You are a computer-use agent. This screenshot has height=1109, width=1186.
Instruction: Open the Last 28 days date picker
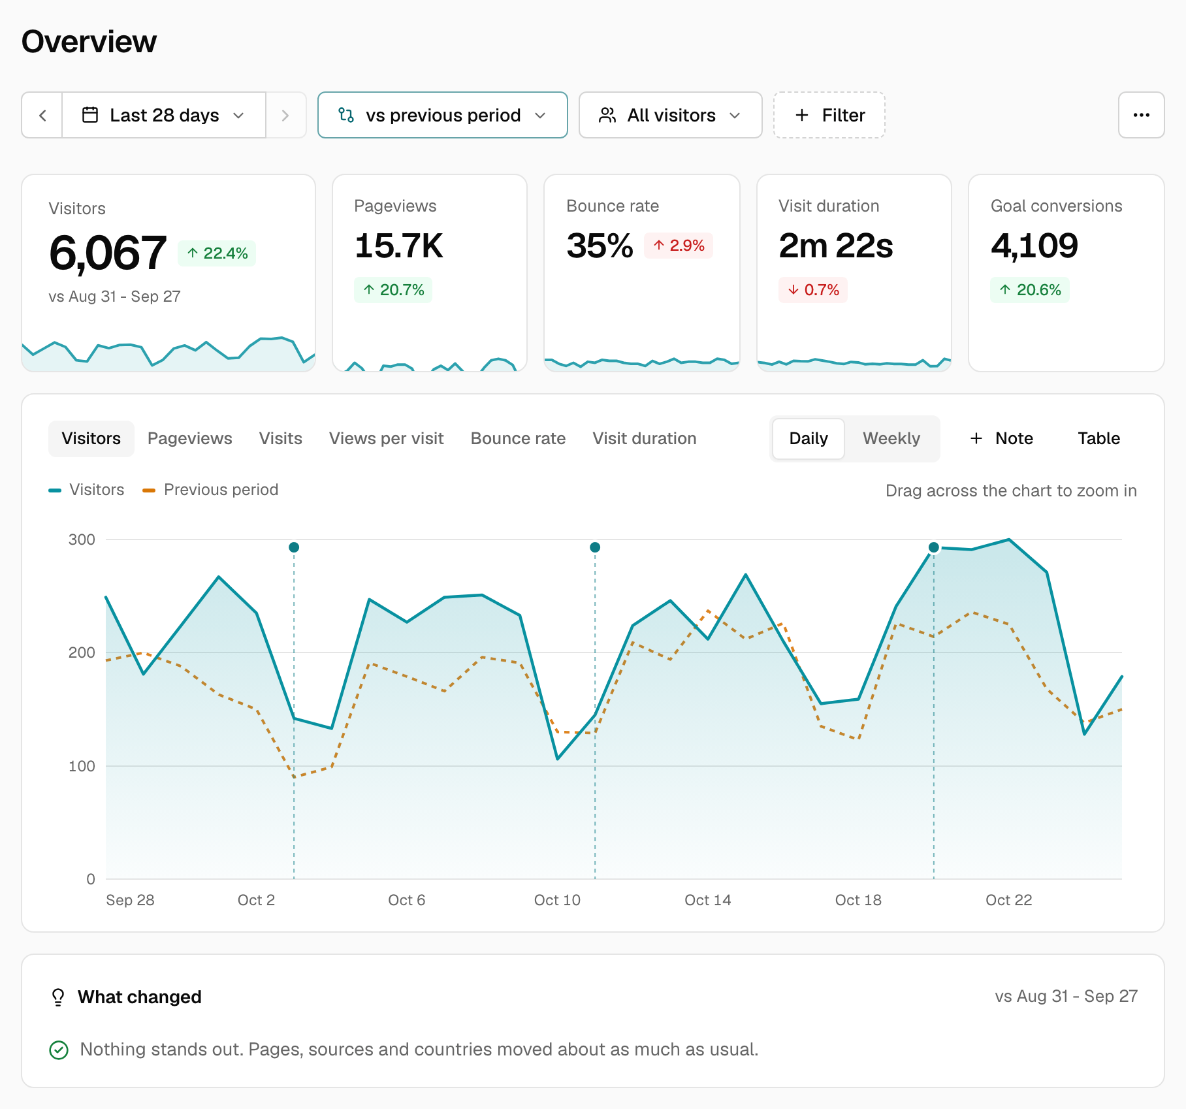[164, 116]
